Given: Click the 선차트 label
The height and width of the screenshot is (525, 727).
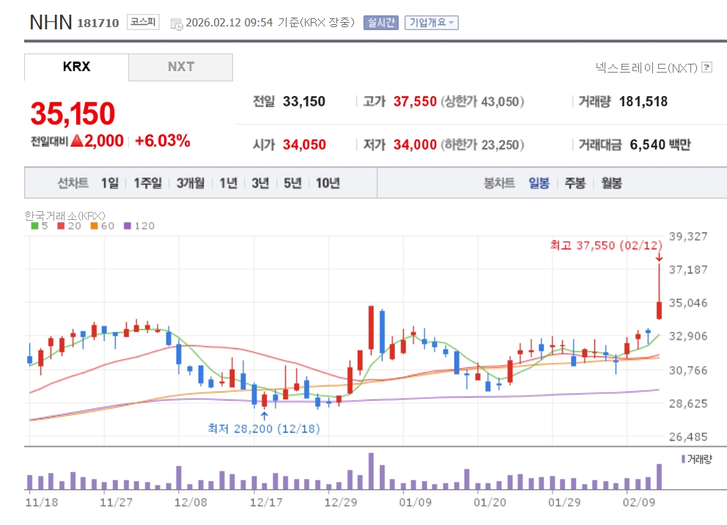Looking at the screenshot, I should 73,183.
